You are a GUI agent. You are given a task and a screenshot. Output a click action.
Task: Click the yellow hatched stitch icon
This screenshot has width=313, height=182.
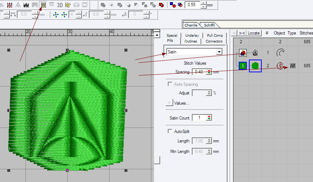[67, 5]
